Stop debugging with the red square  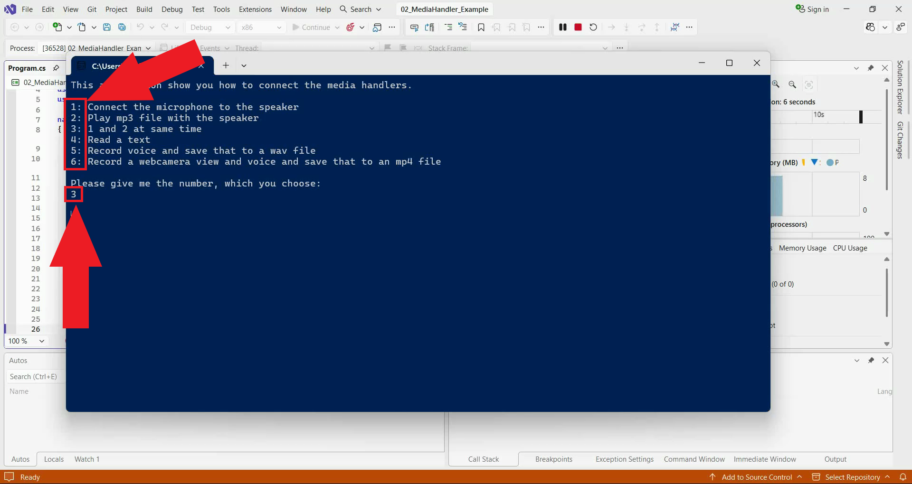coord(578,27)
